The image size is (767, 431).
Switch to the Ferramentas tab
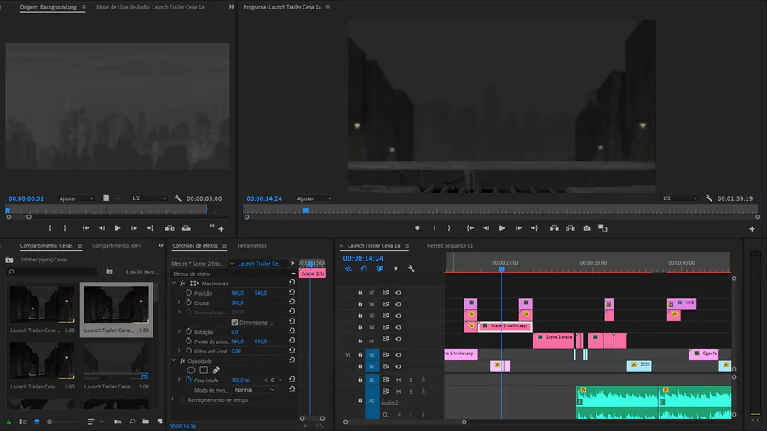(x=252, y=246)
